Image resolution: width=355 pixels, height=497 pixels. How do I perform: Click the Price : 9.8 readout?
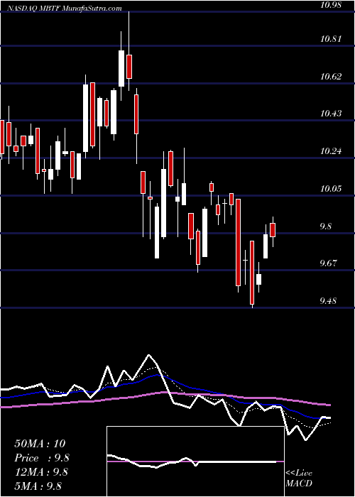coord(42,458)
